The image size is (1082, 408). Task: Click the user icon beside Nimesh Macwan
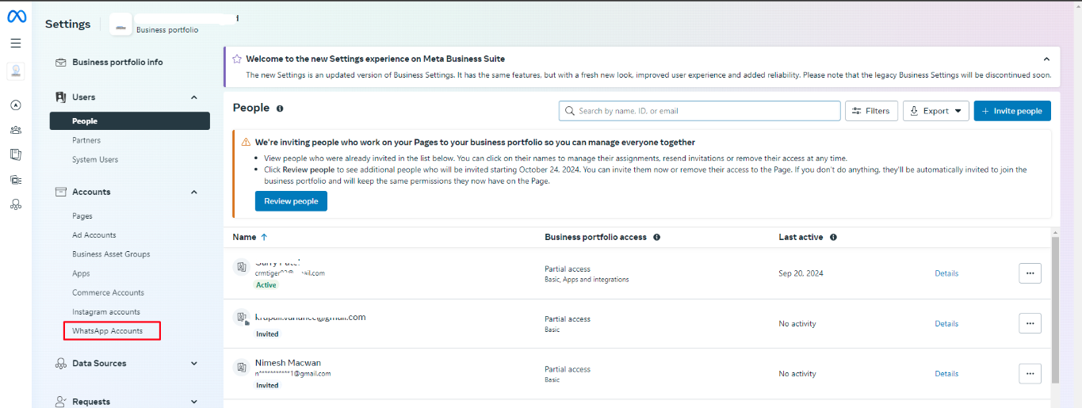coord(241,368)
